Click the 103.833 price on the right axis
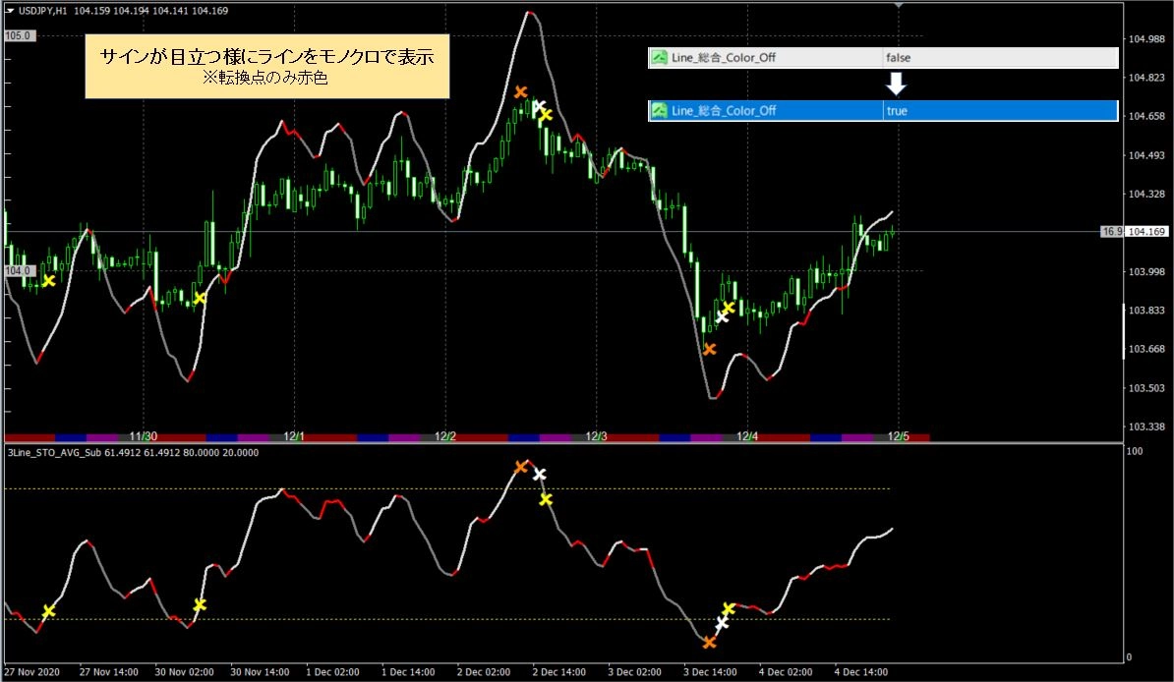Image resolution: width=1174 pixels, height=682 pixels. click(x=1147, y=310)
